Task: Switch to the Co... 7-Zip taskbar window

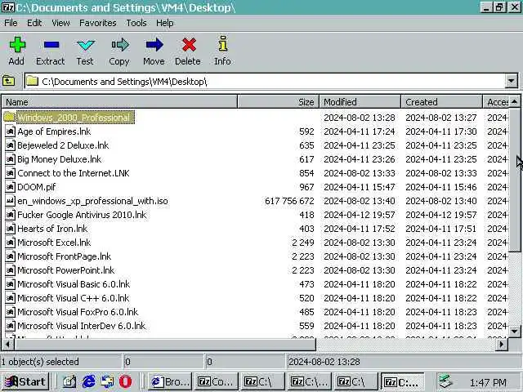Action: click(217, 381)
